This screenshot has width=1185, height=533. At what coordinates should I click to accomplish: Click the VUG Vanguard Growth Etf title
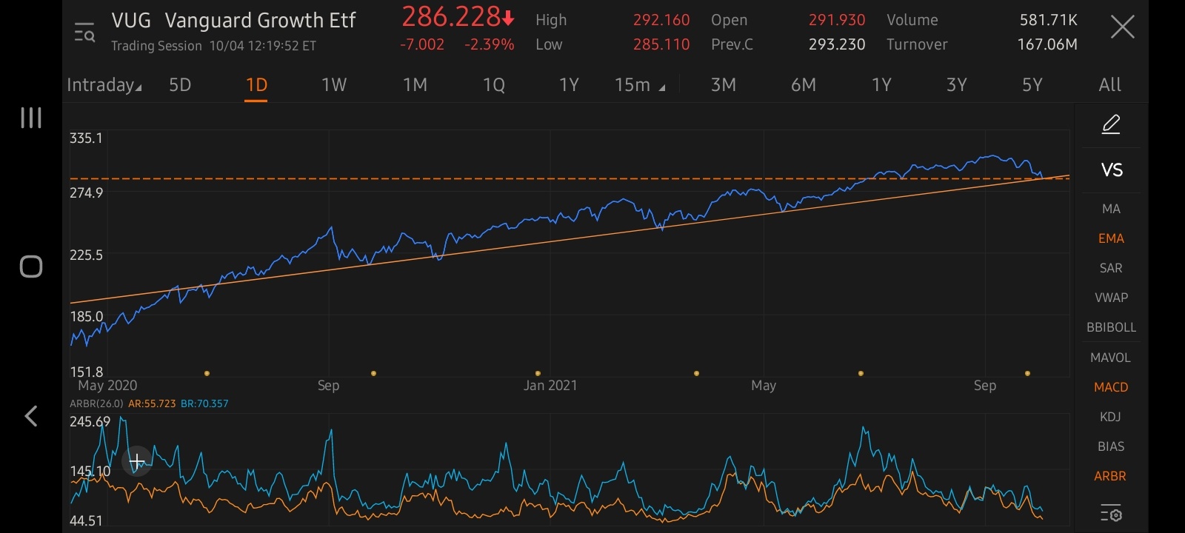(x=233, y=20)
